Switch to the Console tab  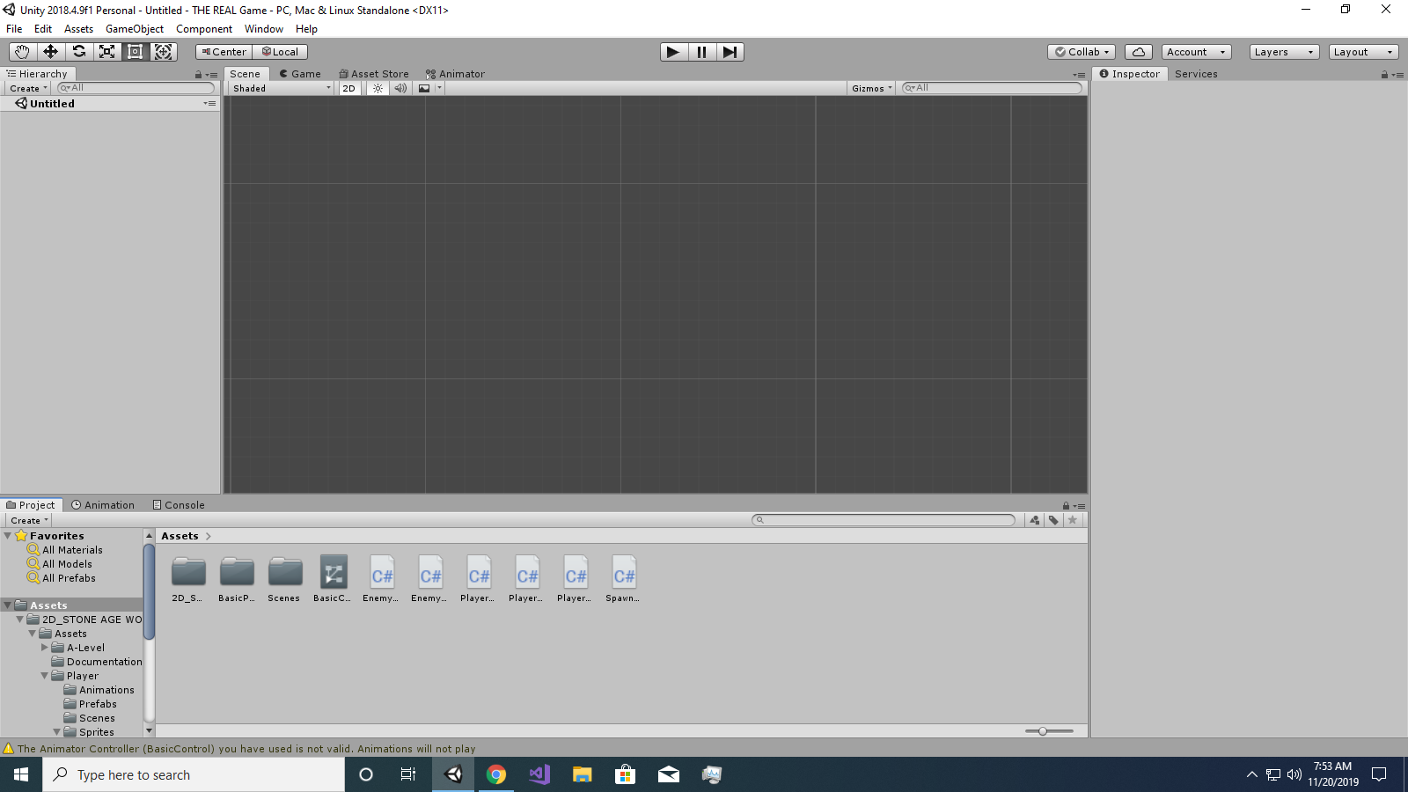[179, 505]
